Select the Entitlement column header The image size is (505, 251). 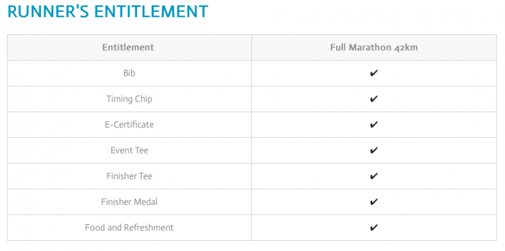coord(128,47)
